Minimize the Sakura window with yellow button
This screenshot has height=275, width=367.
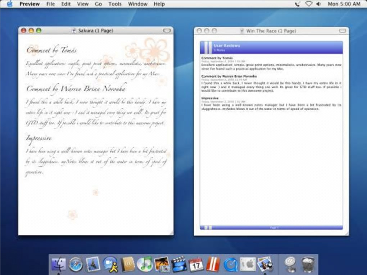pos(31,31)
